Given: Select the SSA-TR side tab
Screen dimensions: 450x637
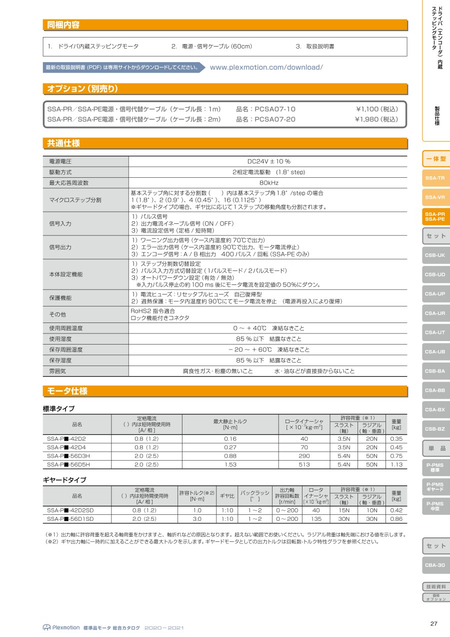Looking at the screenshot, I should (435, 178).
